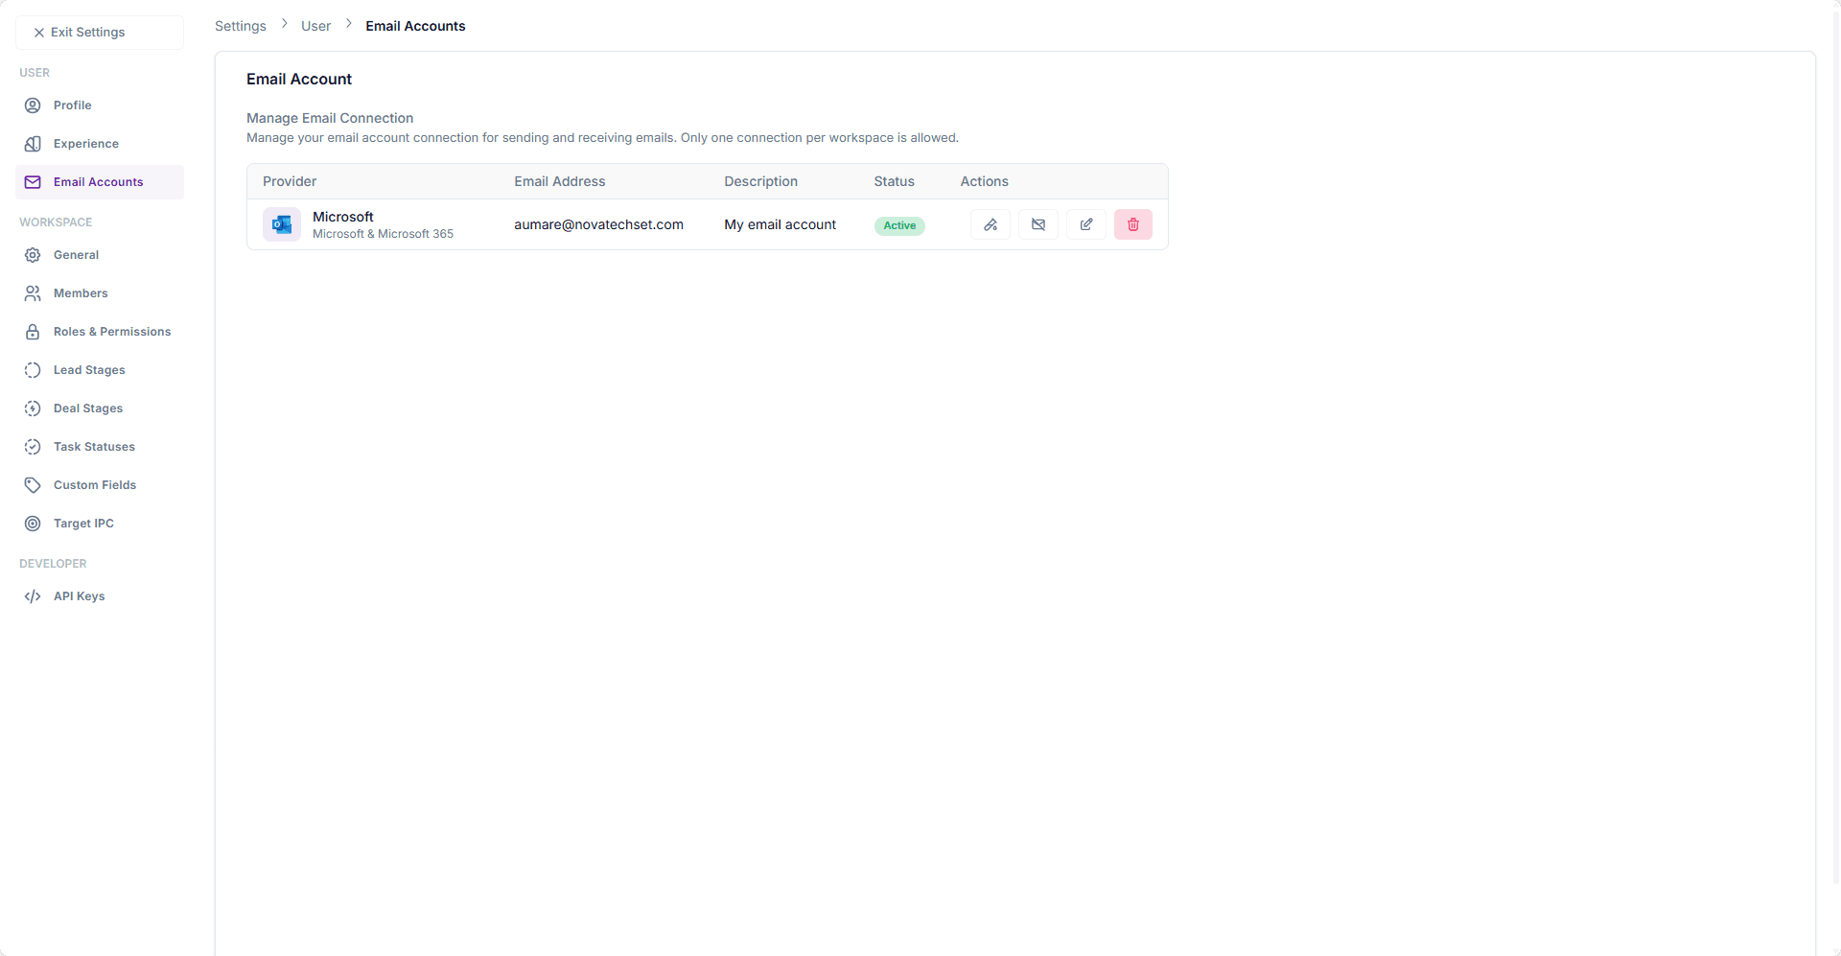Navigate to Lead Stages

[x=89, y=370]
